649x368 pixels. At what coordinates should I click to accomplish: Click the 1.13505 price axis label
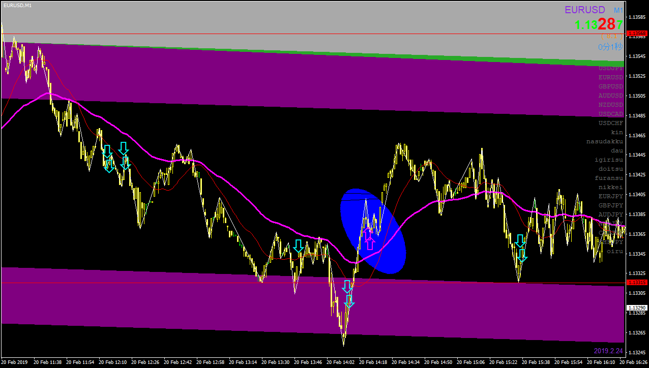coord(637,96)
